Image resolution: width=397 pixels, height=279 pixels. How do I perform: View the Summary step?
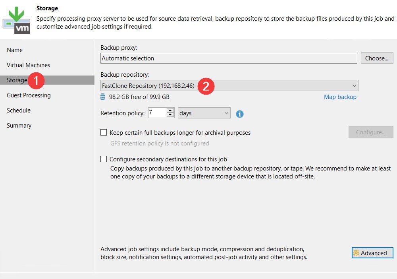pos(19,126)
